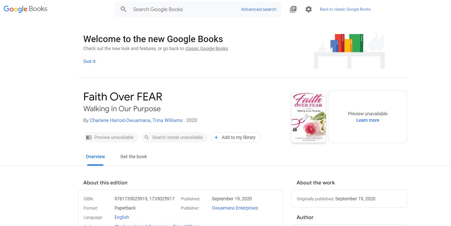This screenshot has width=451, height=226.
Task: Click the Faith Over Fear cover thumbnail
Action: [308, 117]
